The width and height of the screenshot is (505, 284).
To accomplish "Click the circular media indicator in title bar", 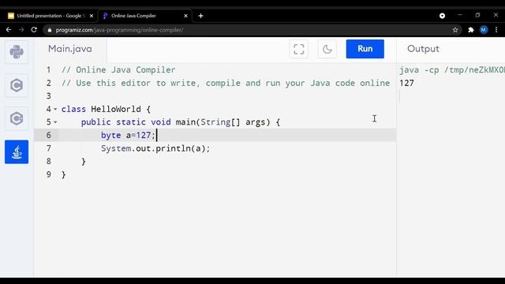I will coord(442,16).
